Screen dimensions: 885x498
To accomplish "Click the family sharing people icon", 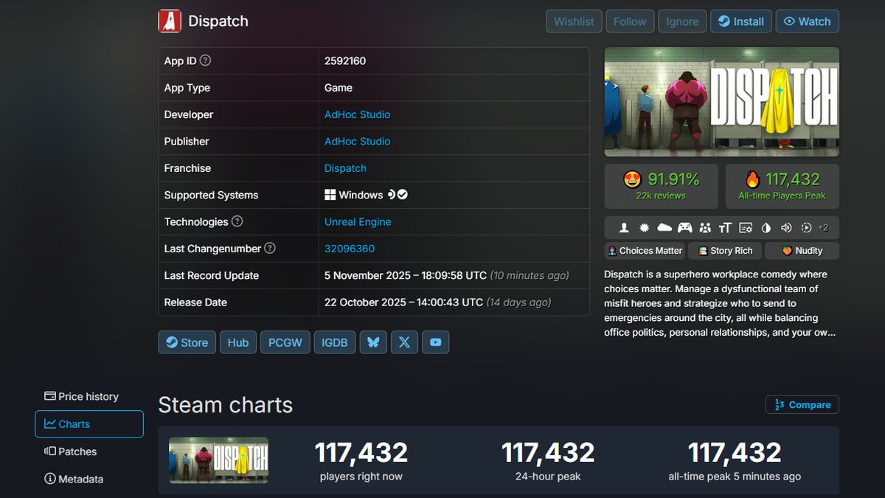I will [x=705, y=228].
